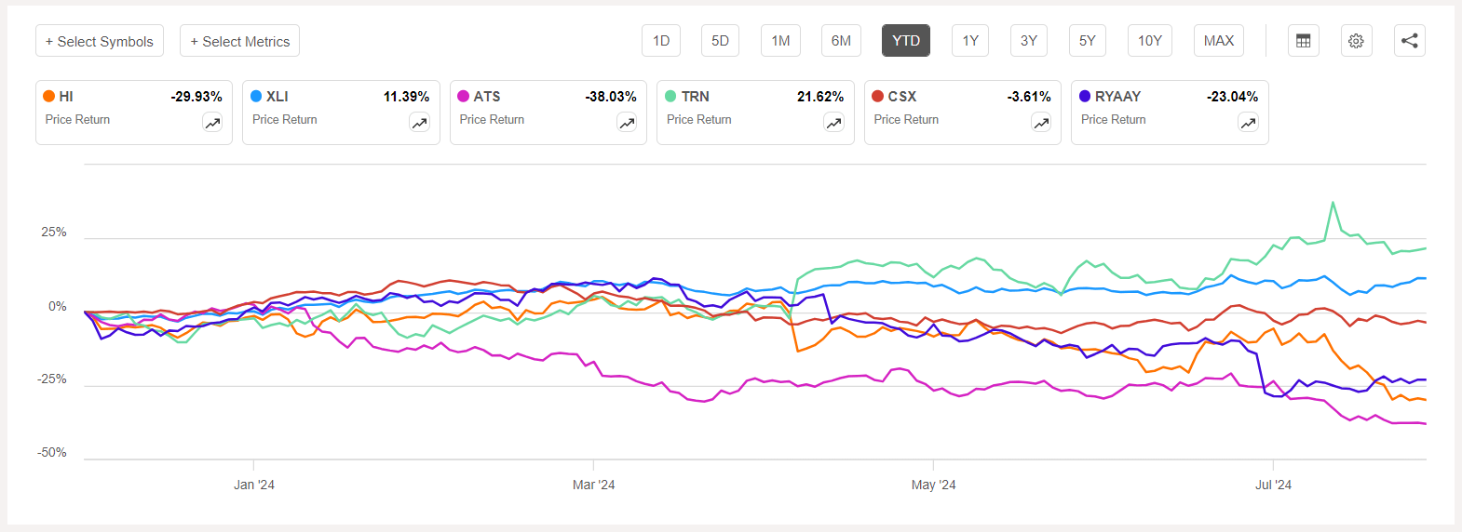Show the MAX time range
Viewport: 1462px width, 532px height.
click(x=1218, y=41)
